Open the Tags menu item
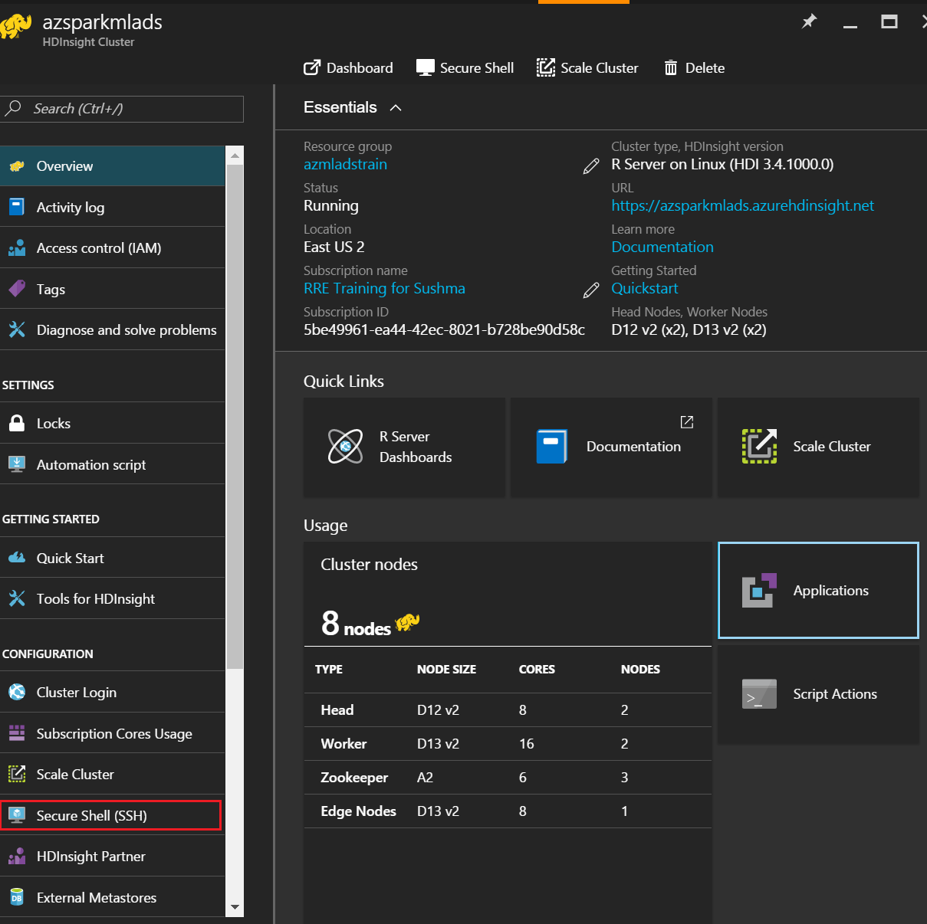Viewport: 927px width, 924px height. (113, 289)
